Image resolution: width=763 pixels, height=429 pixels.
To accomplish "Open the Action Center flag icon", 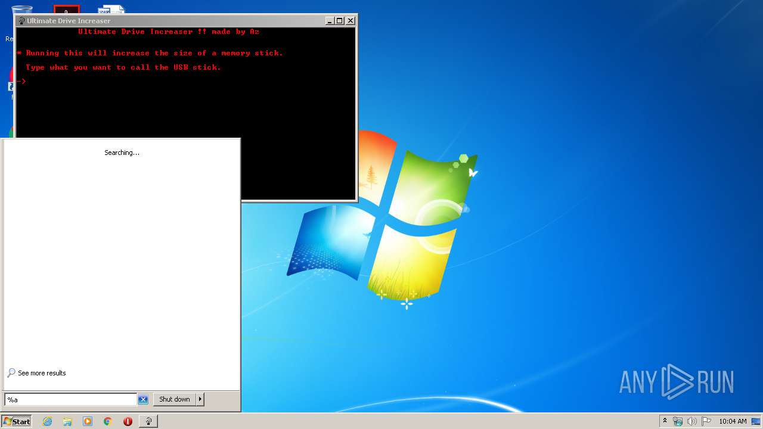I will (706, 421).
